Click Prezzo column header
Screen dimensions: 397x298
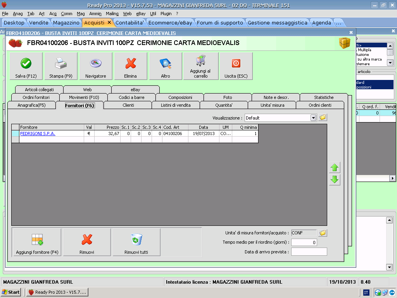107,127
